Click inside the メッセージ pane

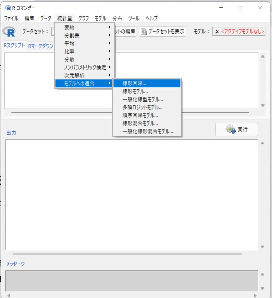click(132, 281)
